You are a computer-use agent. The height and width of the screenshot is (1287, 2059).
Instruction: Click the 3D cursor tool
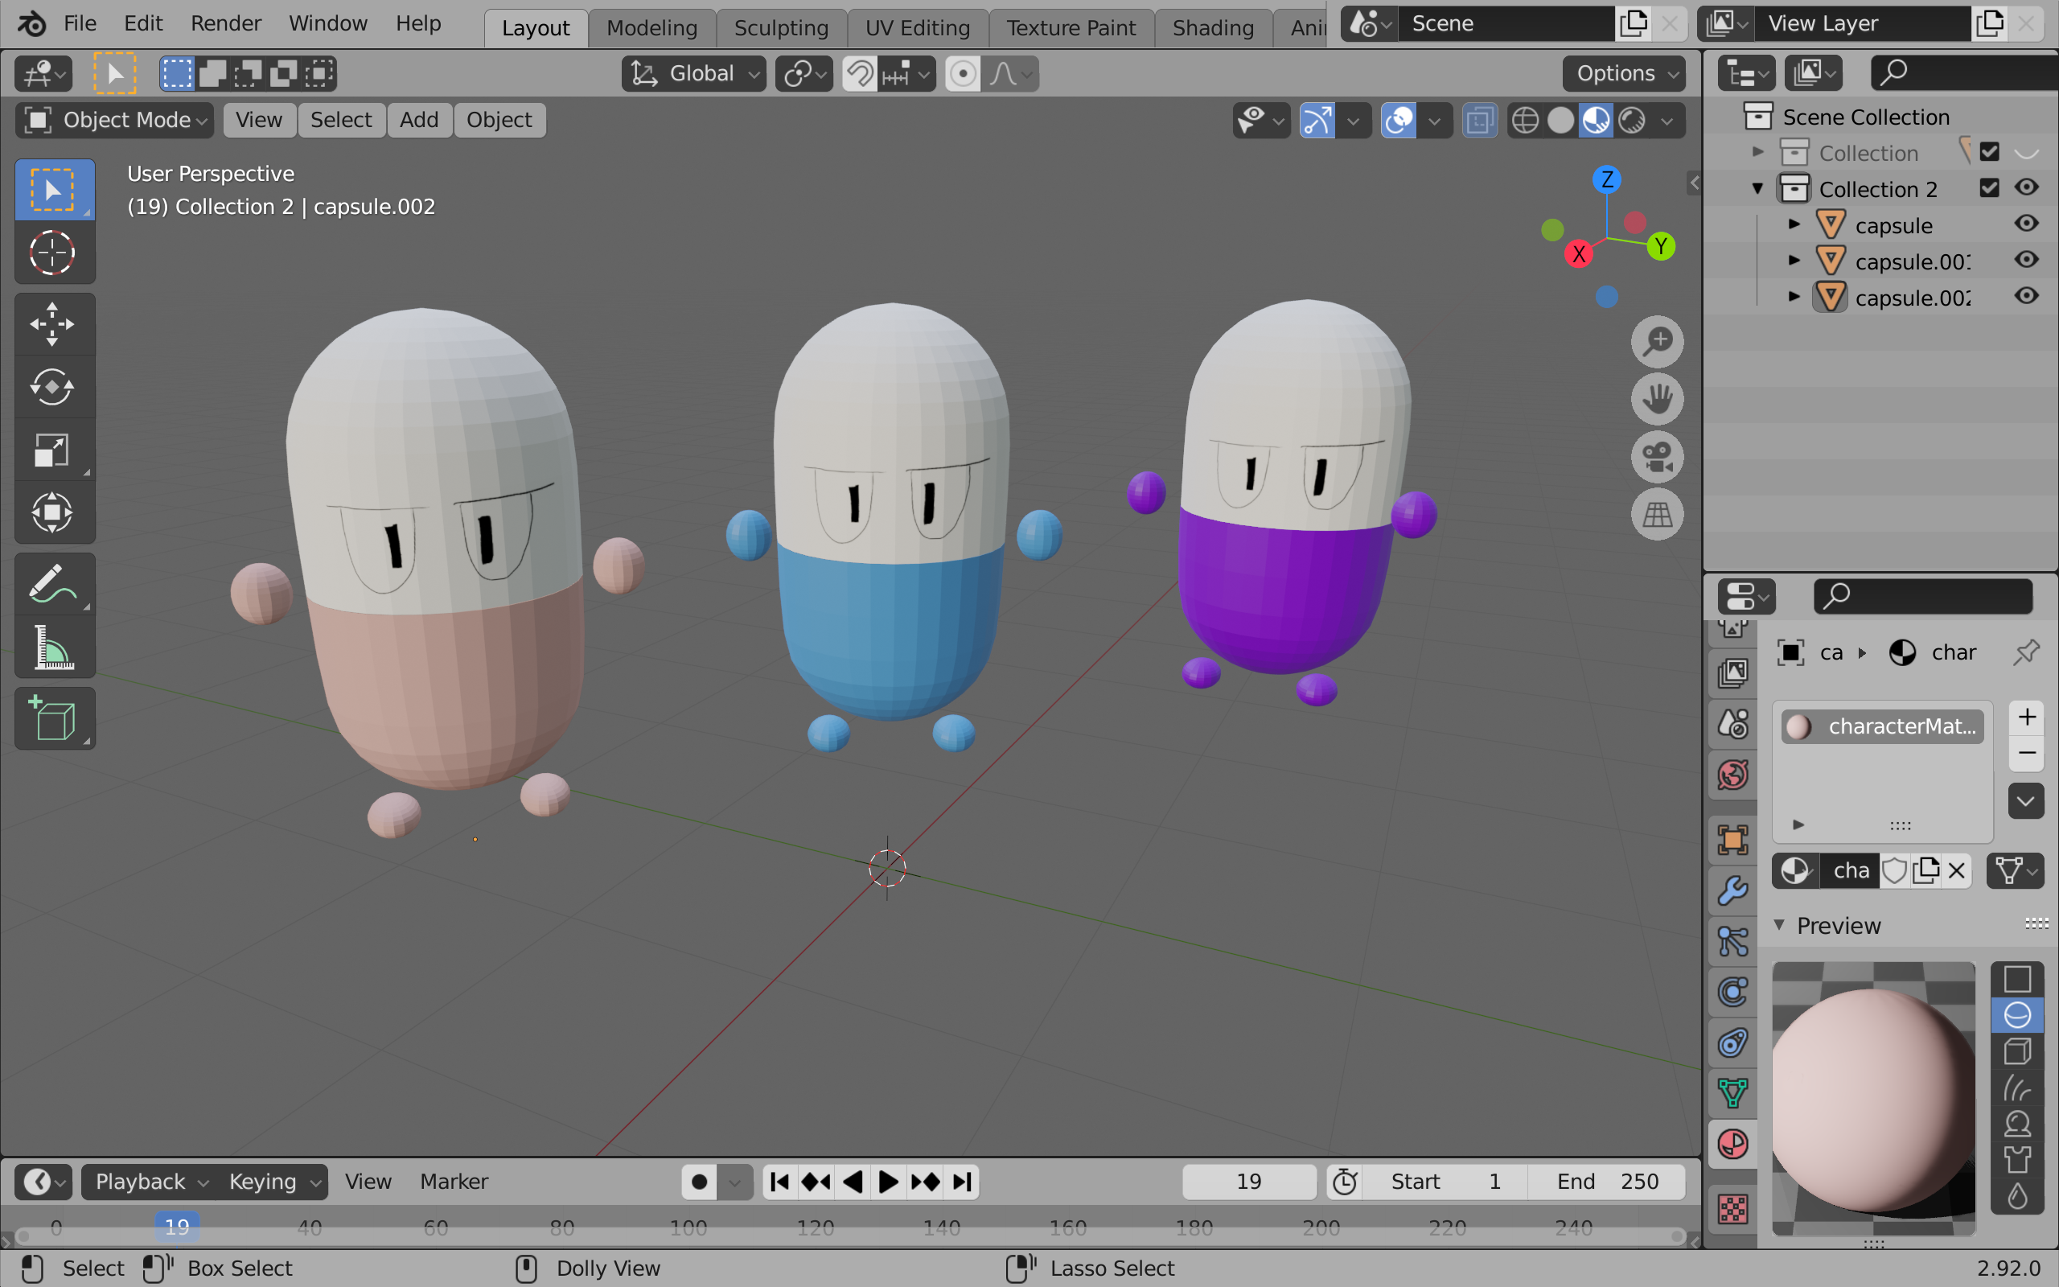coord(53,253)
